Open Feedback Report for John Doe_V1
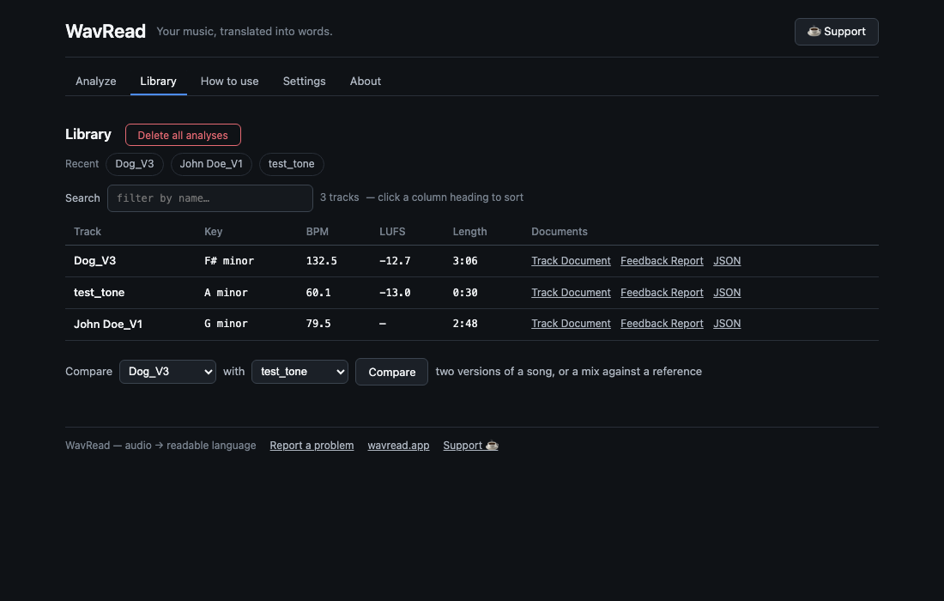 [x=662, y=324]
